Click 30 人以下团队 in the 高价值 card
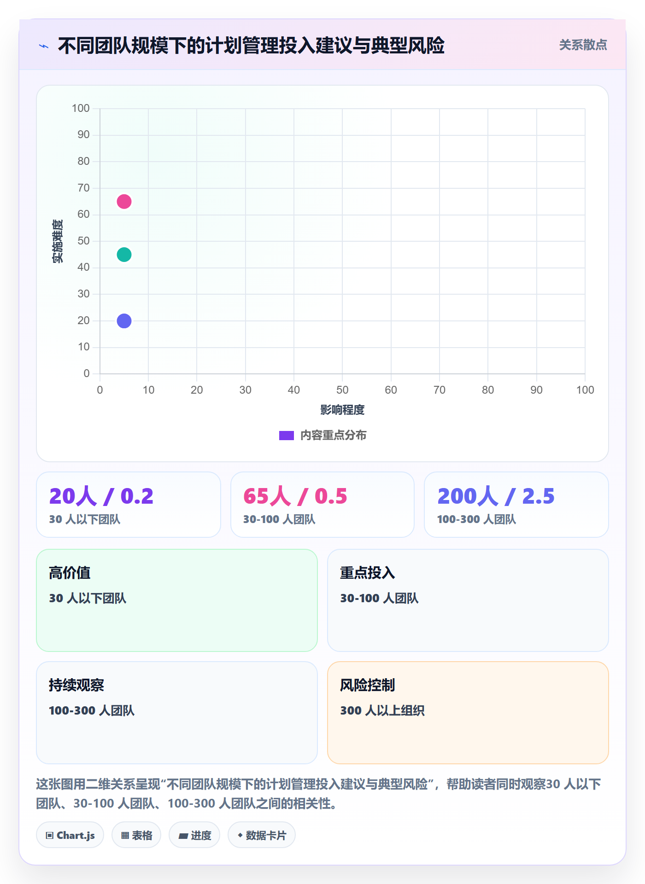Screen dimensions: 645x884 coord(88,598)
